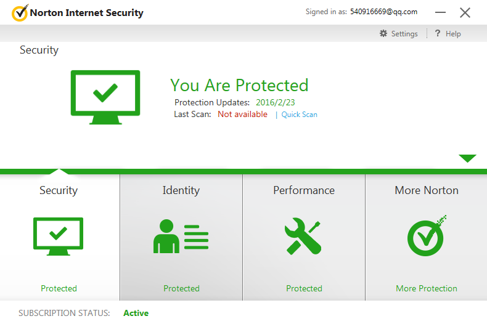Screen dimensions: 487x324
Task: Click Protected status under Identity tile
Action: click(181, 288)
